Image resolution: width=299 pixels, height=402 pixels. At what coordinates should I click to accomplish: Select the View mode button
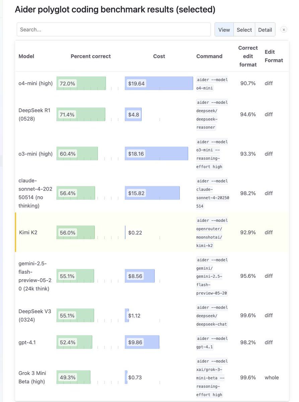(x=224, y=29)
